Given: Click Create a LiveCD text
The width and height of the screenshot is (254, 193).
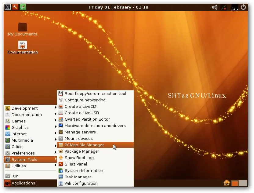Looking at the screenshot, I should coord(80,107).
